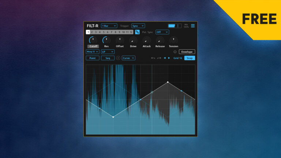Toggle Paint mode button
Image resolution: width=281 pixels, height=158 pixels.
coord(93,58)
